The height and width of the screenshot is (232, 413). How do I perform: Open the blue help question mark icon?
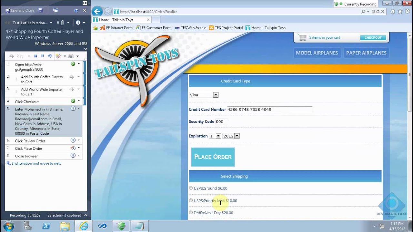[x=76, y=11]
